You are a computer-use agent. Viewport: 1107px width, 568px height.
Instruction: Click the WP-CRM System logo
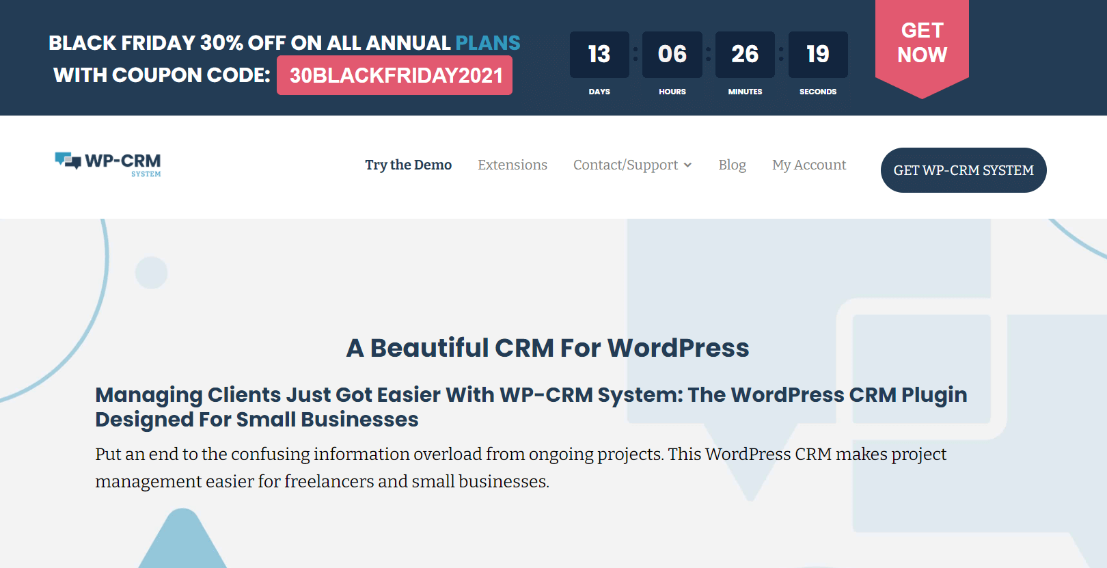click(x=108, y=164)
